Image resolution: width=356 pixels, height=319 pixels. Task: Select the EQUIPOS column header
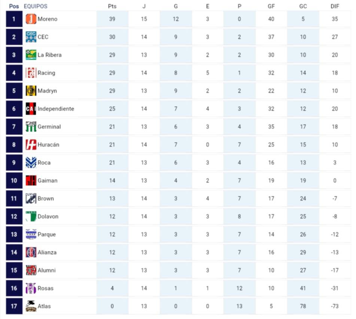click(36, 6)
